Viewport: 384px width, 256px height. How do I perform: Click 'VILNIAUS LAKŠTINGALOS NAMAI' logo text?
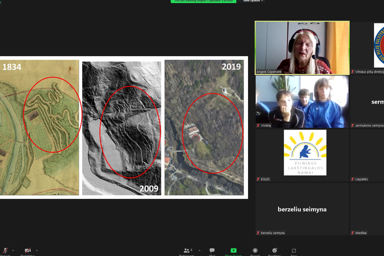[306, 168]
